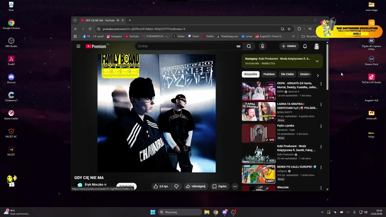Open TikTok LIVE Studio desktop icon
Image resolution: width=386 pixels, height=217 pixels.
(x=372, y=78)
